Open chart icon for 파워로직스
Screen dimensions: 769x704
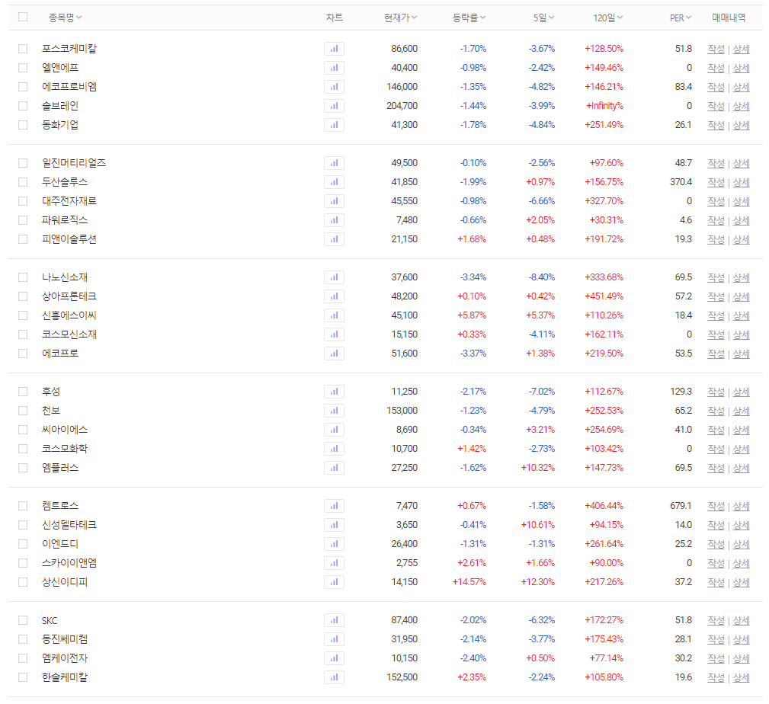point(334,220)
